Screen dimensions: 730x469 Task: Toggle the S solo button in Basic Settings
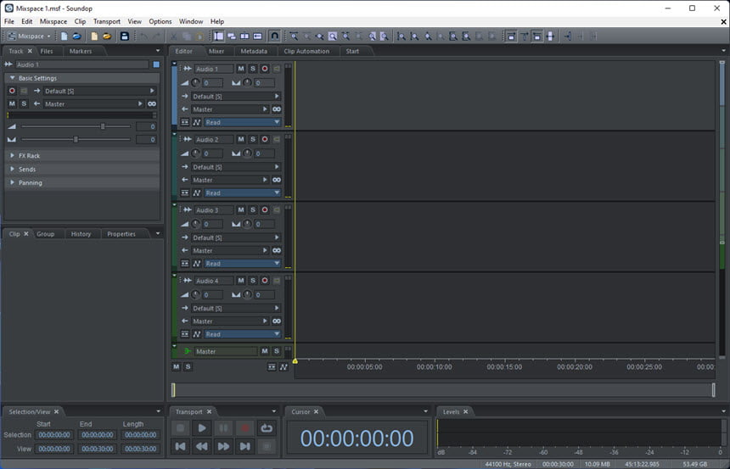[x=24, y=104]
